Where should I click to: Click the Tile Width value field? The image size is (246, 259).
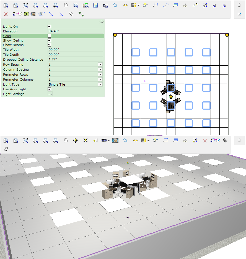point(75,49)
